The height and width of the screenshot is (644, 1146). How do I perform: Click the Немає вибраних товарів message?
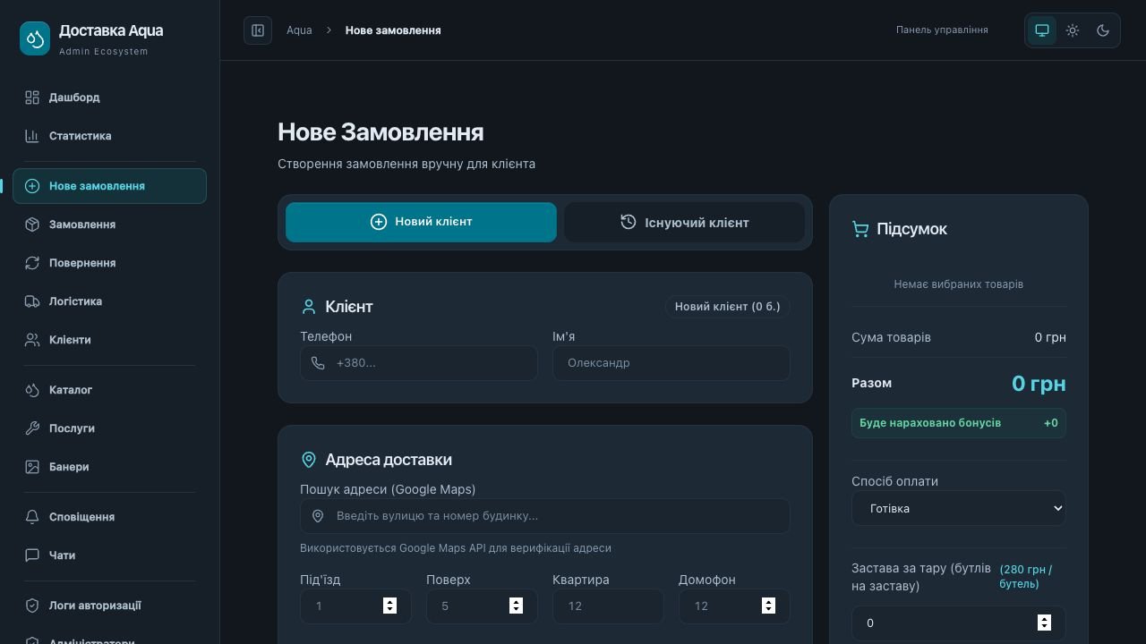(x=959, y=284)
